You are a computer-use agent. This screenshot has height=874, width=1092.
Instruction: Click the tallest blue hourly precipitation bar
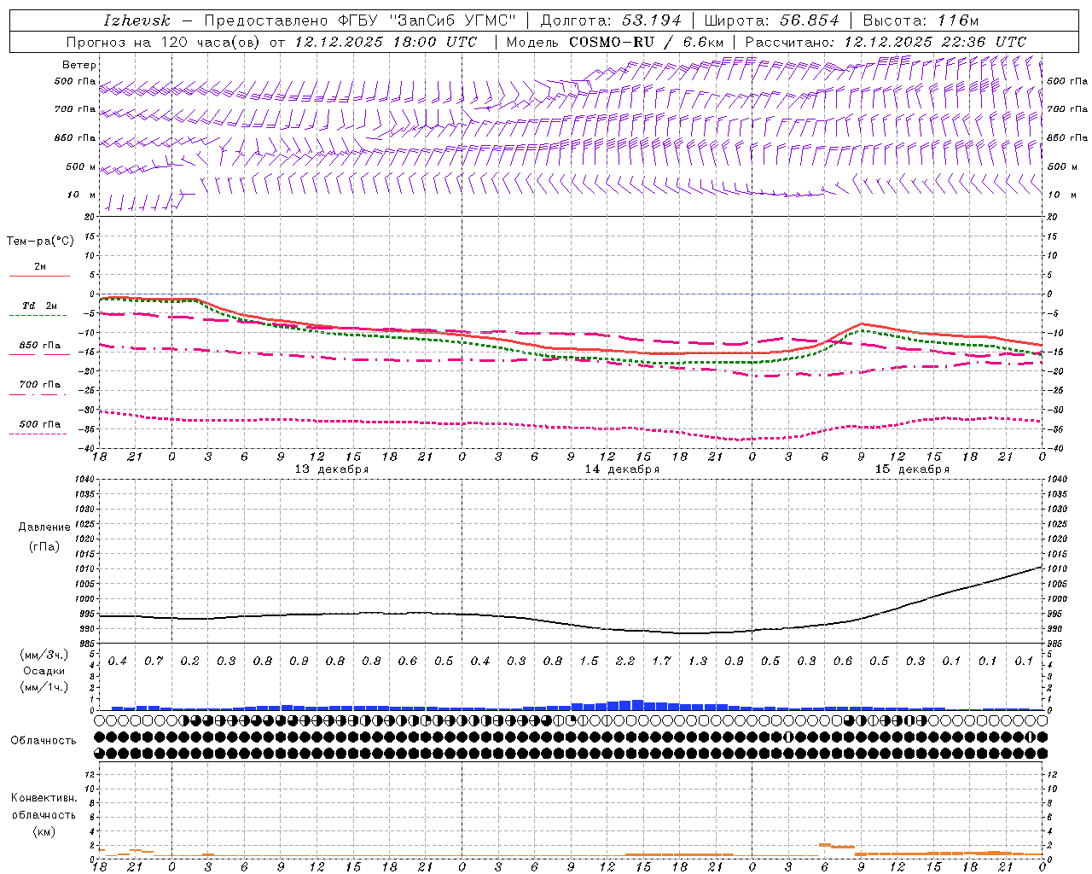[x=637, y=705]
